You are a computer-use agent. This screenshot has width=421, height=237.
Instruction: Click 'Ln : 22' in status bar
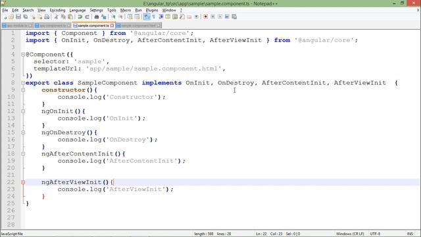click(261, 234)
